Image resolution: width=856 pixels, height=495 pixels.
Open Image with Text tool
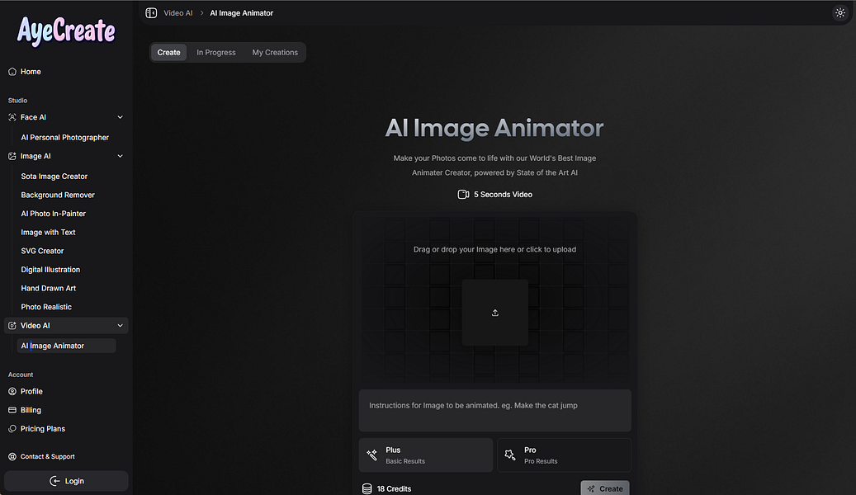[48, 232]
